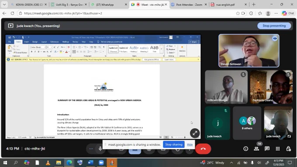297x167 pixels.
Task: Open Windows taskbar search
Action: tap(16, 163)
